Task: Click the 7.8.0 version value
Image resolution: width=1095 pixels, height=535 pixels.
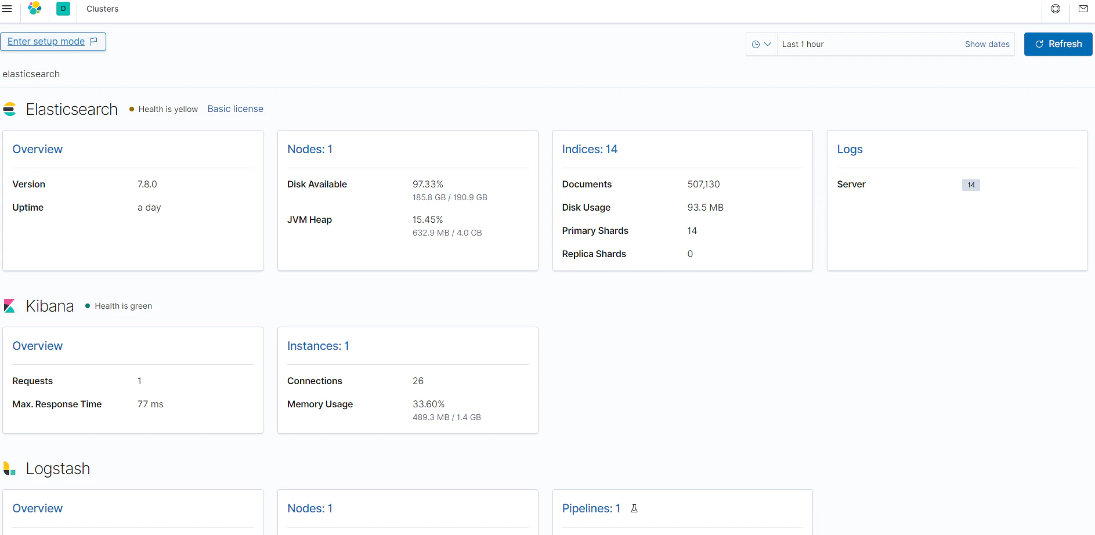Action: point(147,184)
